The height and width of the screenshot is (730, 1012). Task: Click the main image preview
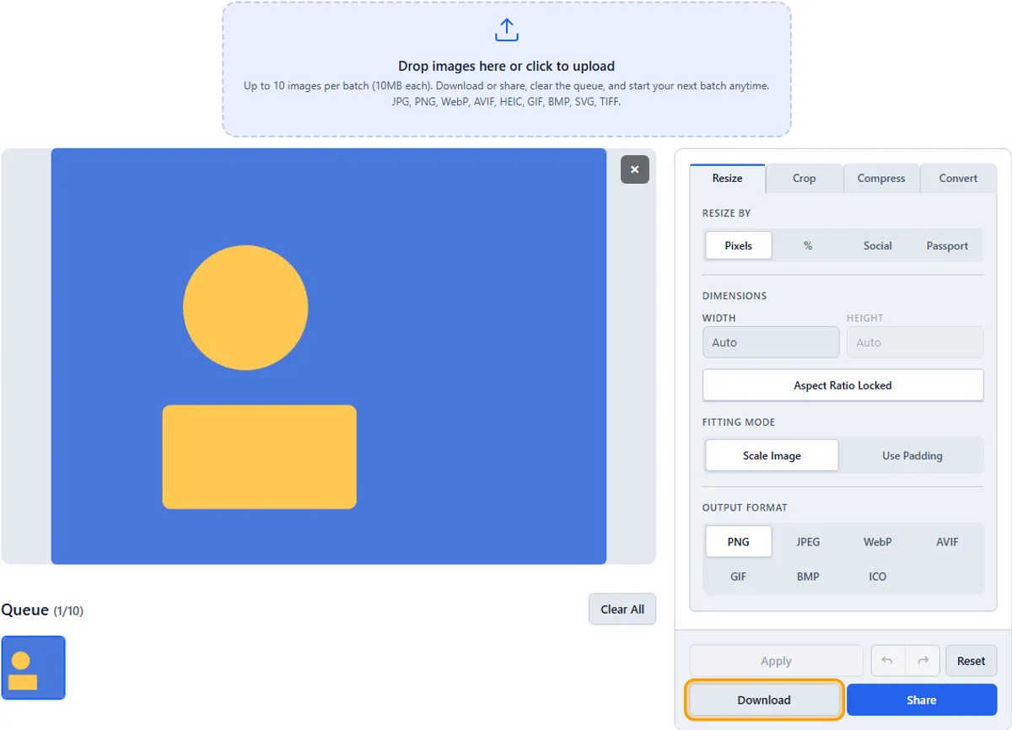coord(329,357)
